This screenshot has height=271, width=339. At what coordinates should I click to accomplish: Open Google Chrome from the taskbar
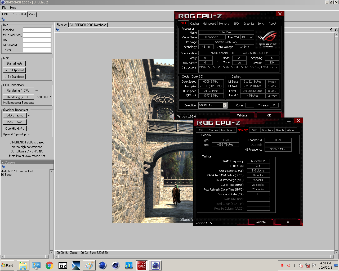50,265
